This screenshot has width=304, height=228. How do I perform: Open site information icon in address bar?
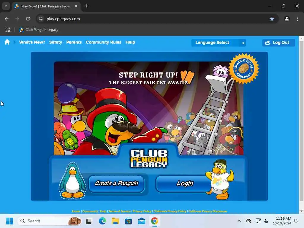40,19
